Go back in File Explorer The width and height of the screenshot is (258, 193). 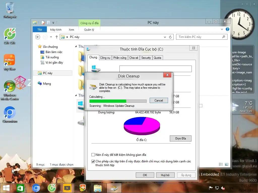tap(38, 37)
